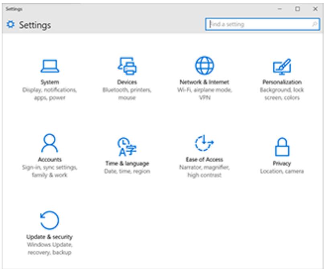Click the Network & Internet label
This screenshot has height=269, width=324.
coord(204,82)
